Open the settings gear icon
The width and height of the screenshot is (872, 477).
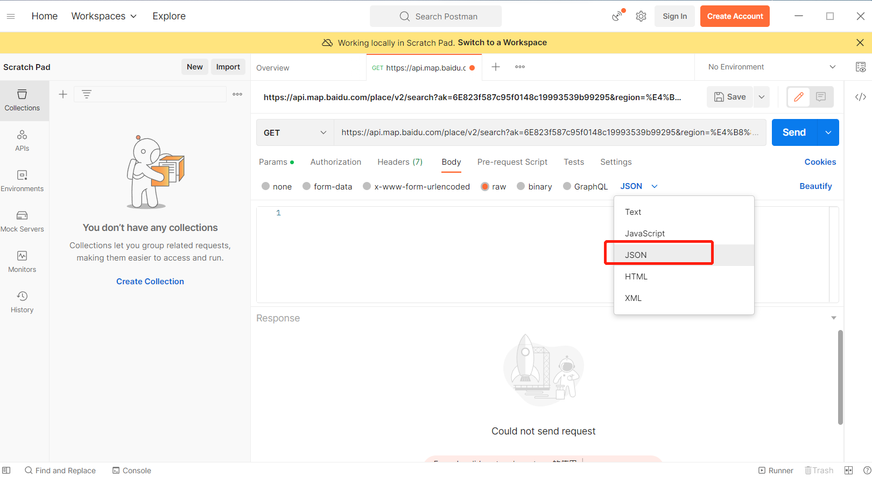pyautogui.click(x=641, y=16)
